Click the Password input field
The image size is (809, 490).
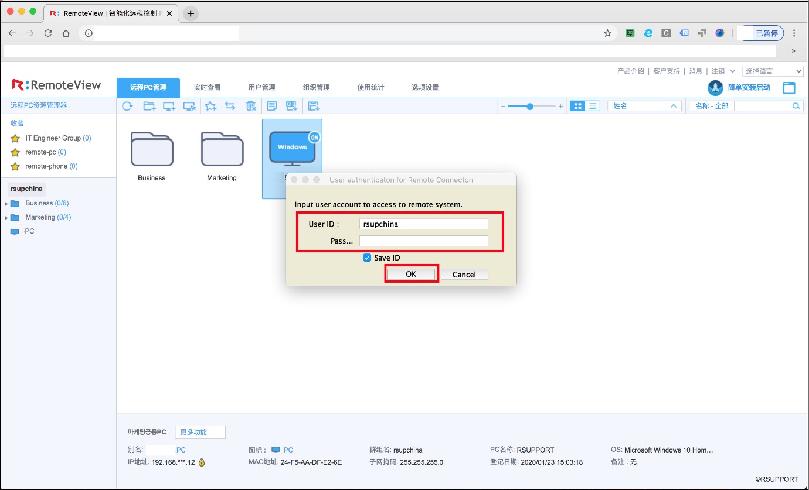[x=424, y=241]
